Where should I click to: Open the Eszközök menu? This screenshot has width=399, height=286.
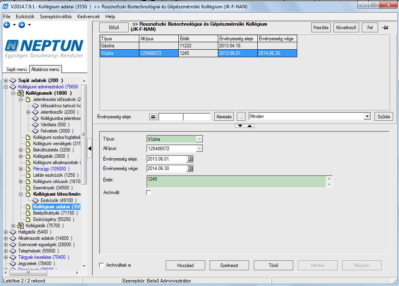[25, 17]
